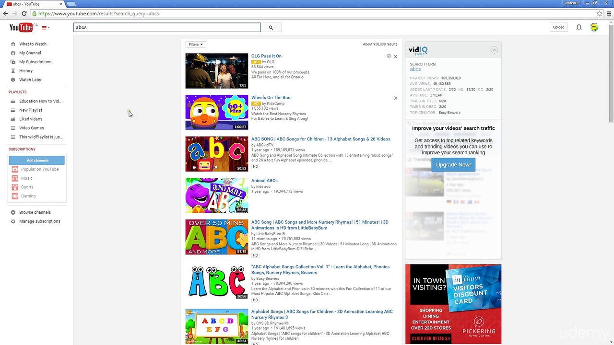Open the ABC SONG video thumbnail

click(x=217, y=154)
